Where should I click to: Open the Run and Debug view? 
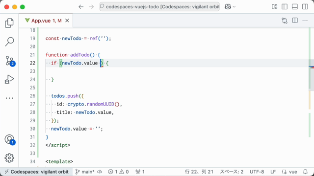(x=9, y=79)
